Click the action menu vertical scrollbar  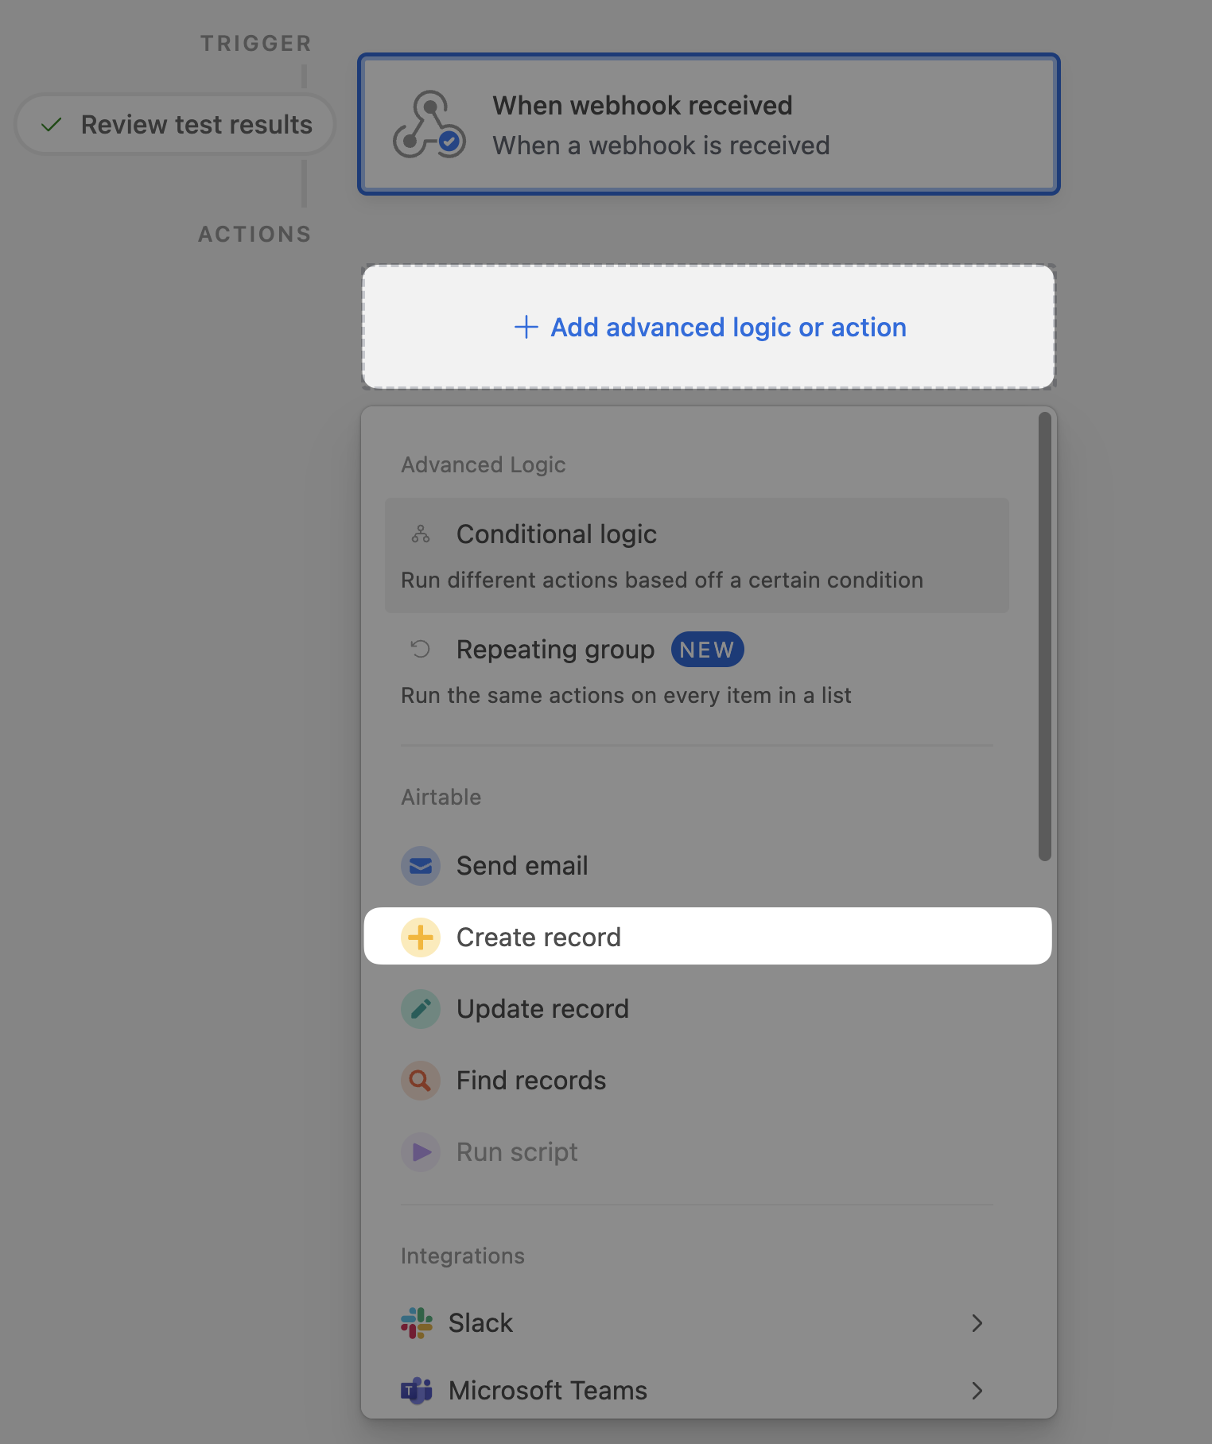(1044, 636)
